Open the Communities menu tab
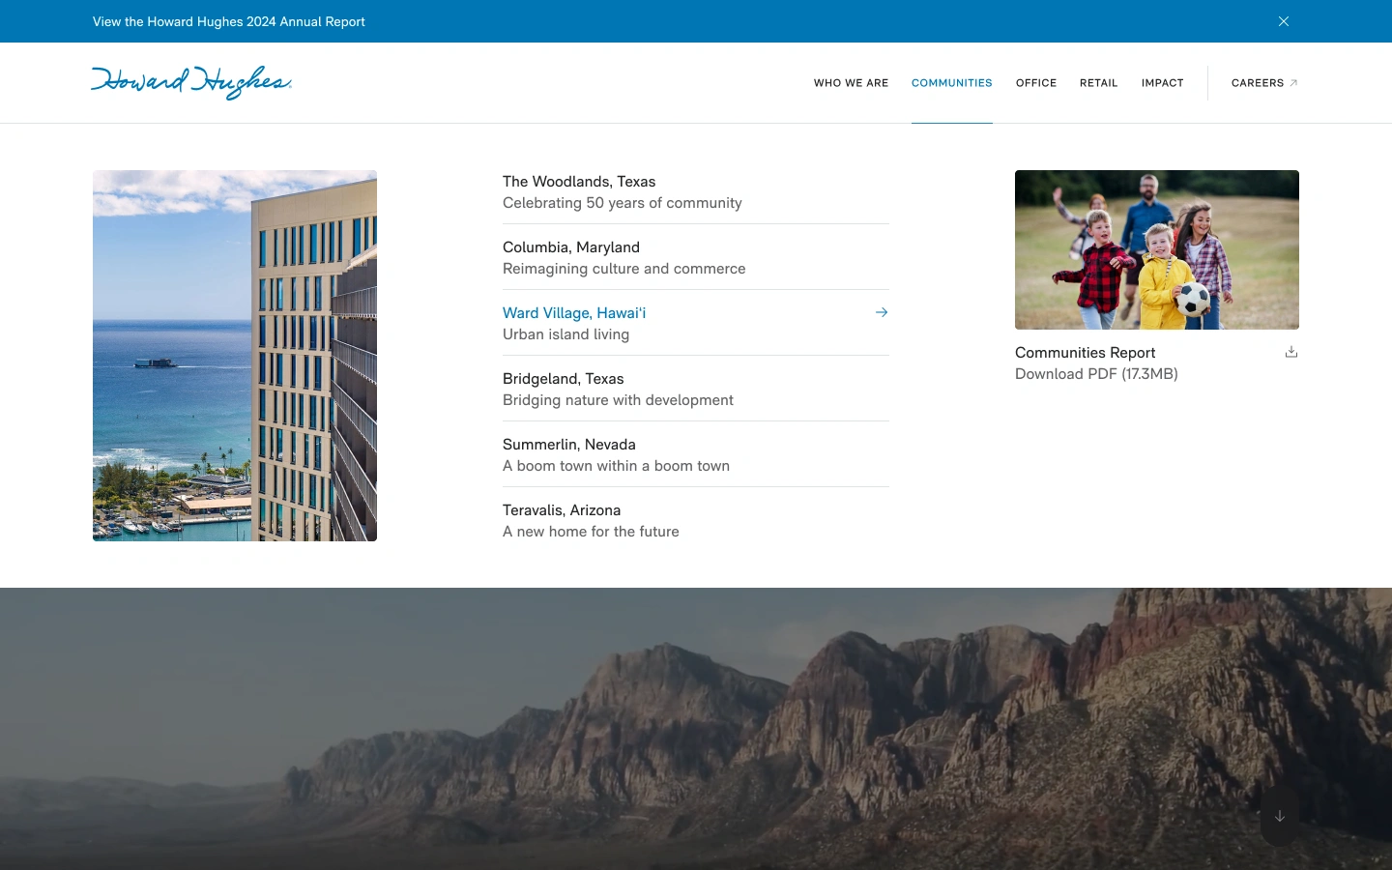1392x870 pixels. [x=951, y=83]
